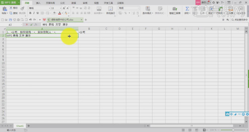Click the red W WPS home icon

44,20
